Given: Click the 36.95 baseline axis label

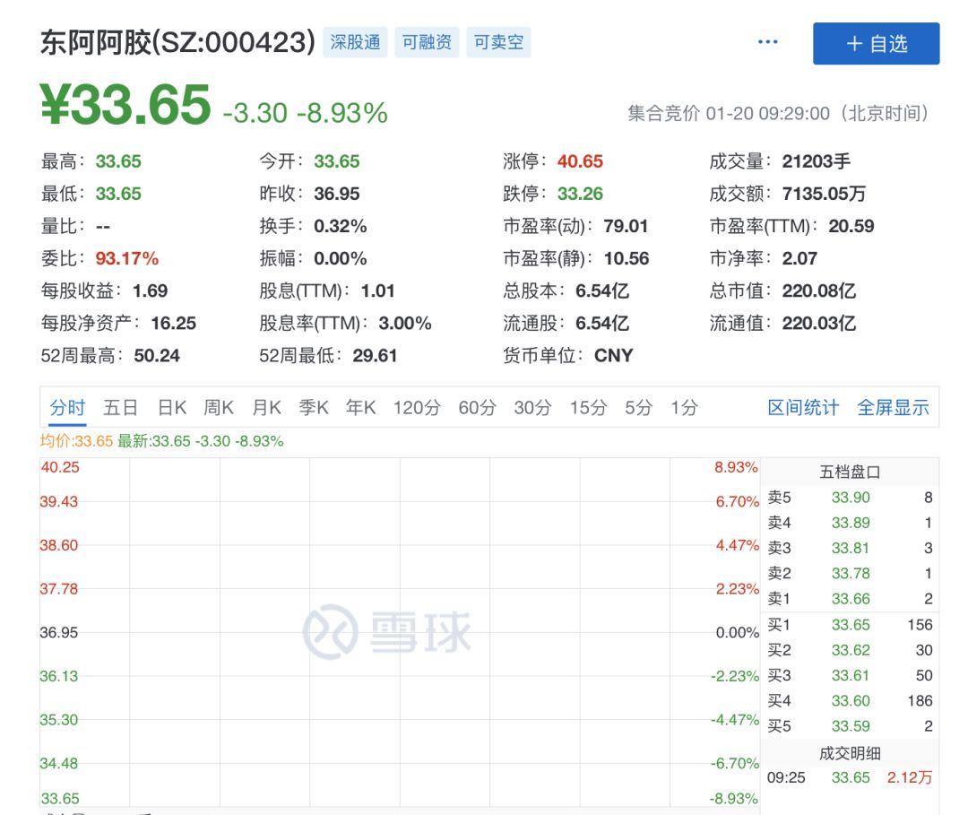Looking at the screenshot, I should coord(58,632).
